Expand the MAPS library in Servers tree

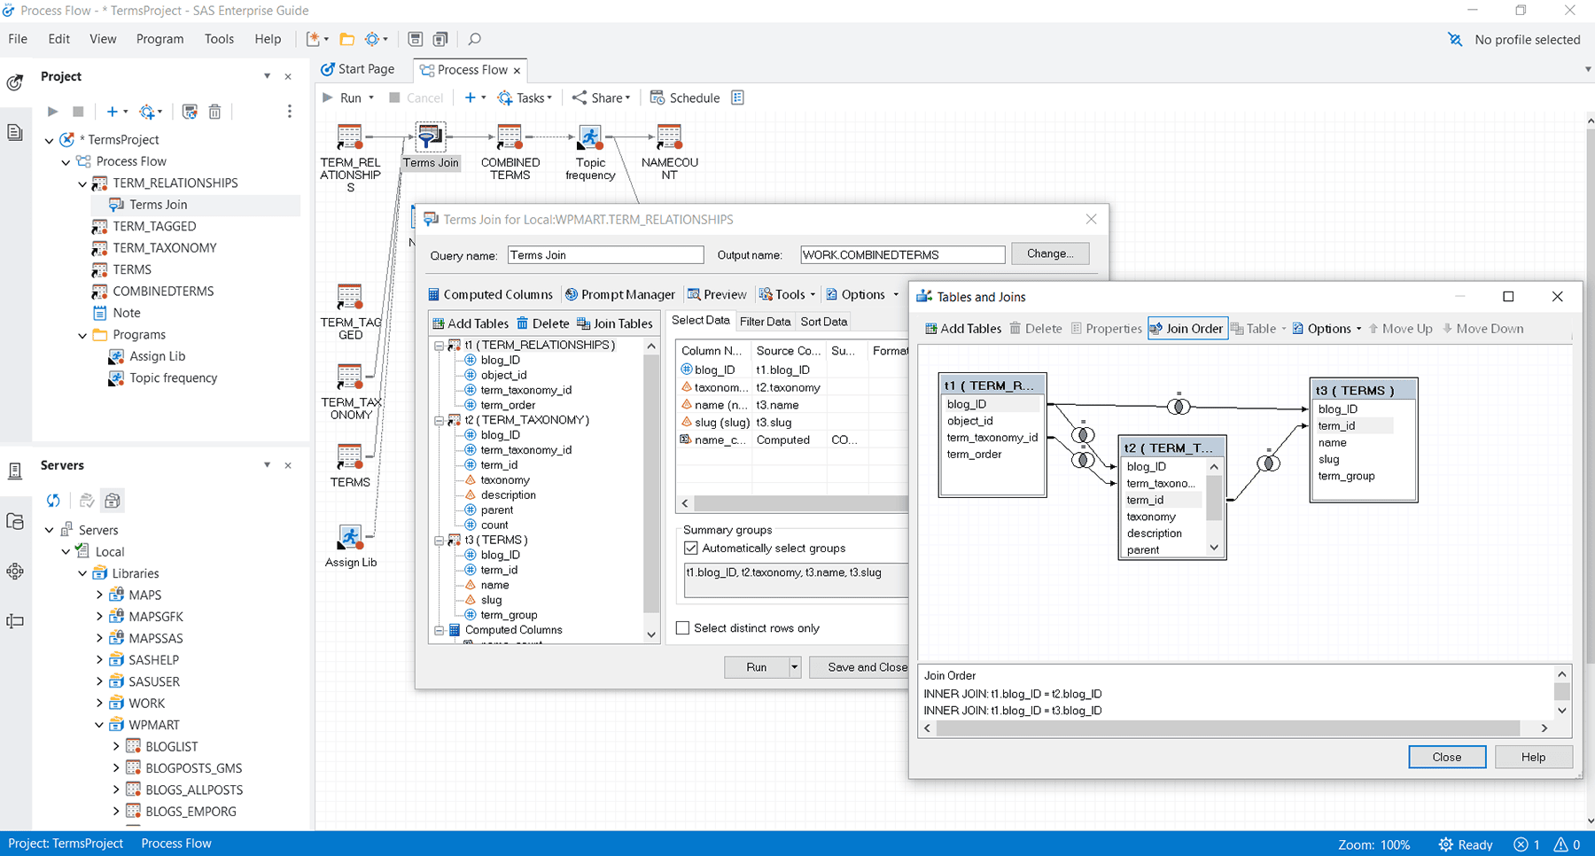pyautogui.click(x=99, y=595)
